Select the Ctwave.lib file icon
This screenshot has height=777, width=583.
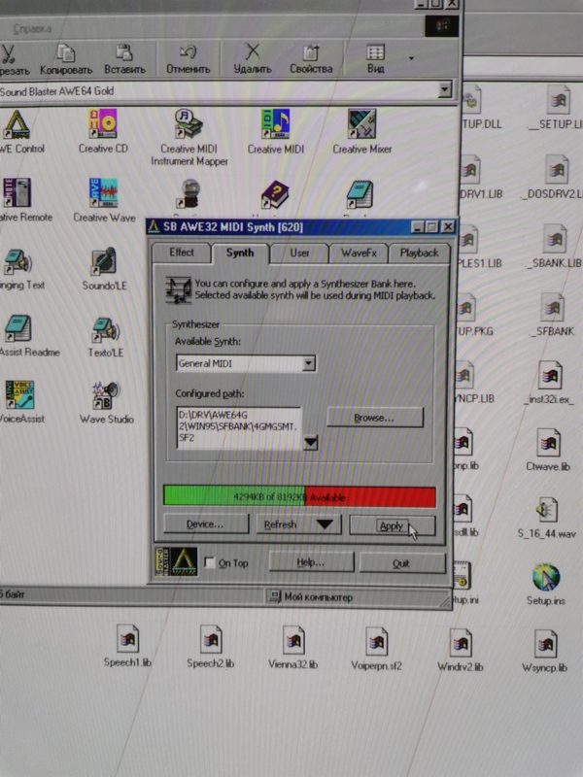point(548,443)
